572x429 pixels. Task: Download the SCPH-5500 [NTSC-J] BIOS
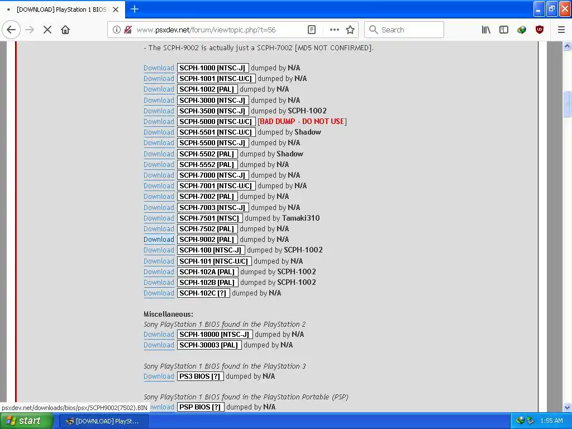click(x=159, y=142)
